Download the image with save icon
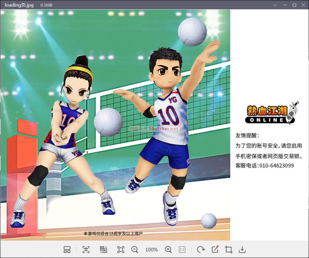Image resolution: width=309 pixels, height=258 pixels. (242, 250)
